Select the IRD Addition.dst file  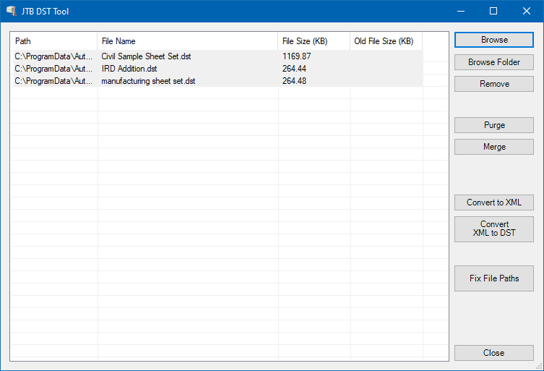217,69
